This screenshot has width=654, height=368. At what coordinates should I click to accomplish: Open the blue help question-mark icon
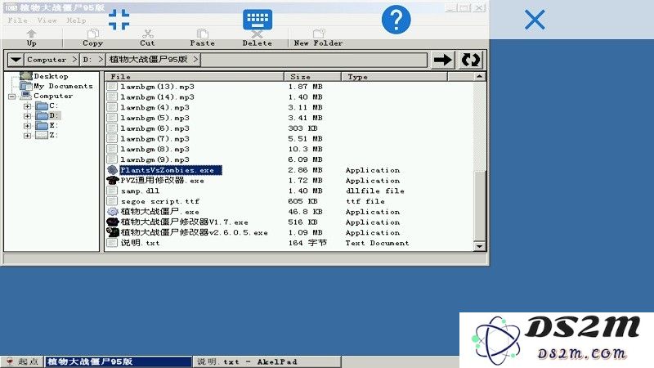(396, 20)
